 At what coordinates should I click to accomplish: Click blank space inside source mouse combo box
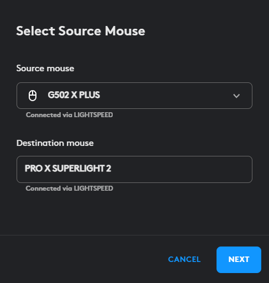tap(166, 96)
